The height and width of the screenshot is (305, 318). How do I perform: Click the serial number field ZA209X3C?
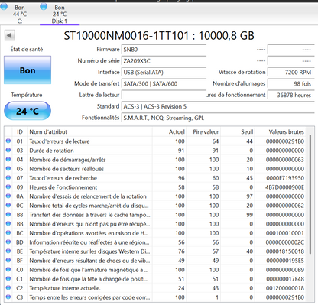164,61
